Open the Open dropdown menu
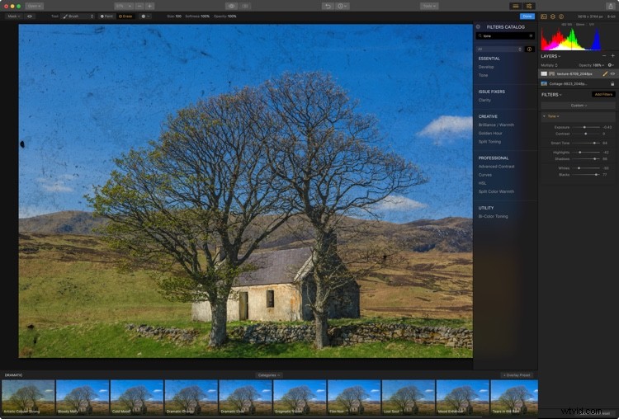Screen dimensions: 619x419 coord(35,6)
